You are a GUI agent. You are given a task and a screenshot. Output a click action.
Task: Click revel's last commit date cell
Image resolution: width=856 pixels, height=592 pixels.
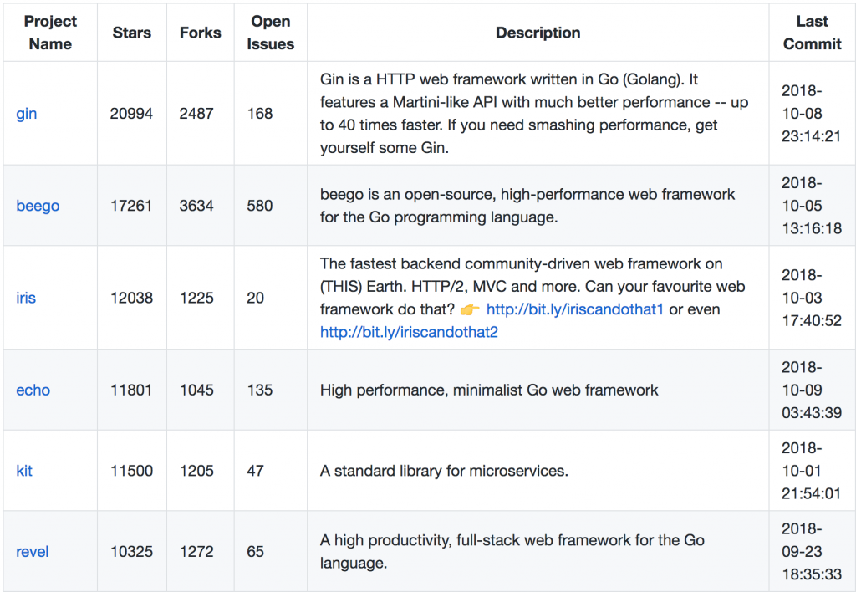click(x=812, y=552)
